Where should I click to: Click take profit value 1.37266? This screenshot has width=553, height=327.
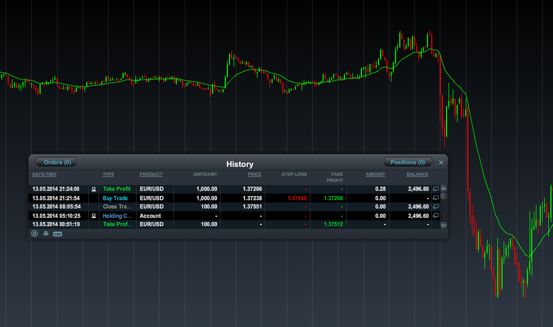(x=333, y=198)
